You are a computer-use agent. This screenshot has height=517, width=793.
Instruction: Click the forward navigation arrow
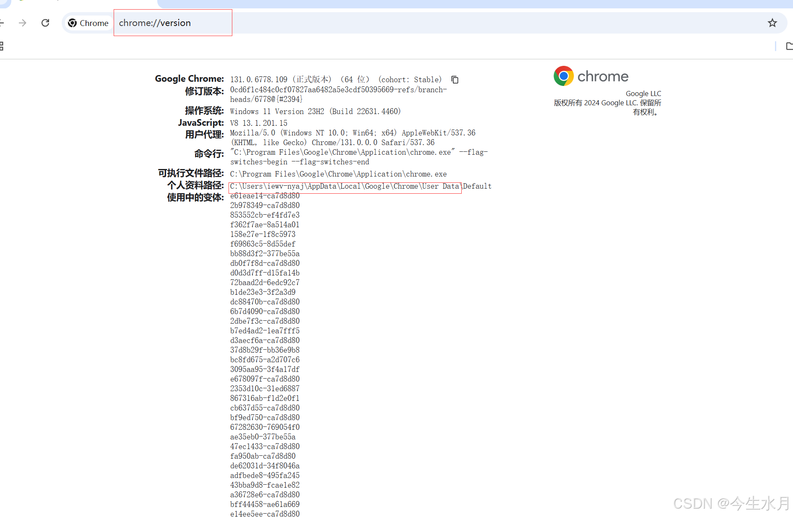point(23,23)
